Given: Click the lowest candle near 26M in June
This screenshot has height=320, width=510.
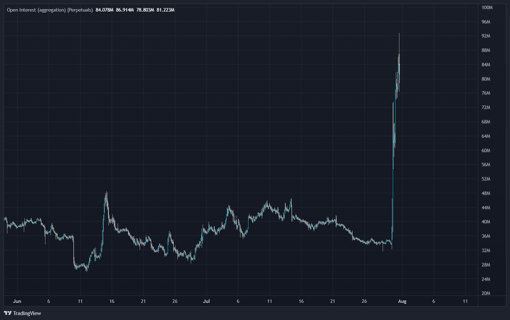Looking at the screenshot, I should tap(86, 269).
